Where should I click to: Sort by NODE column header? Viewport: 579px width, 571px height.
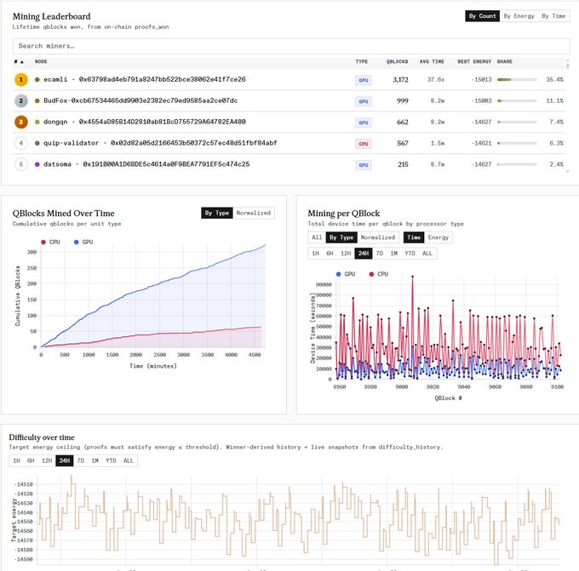click(x=41, y=61)
